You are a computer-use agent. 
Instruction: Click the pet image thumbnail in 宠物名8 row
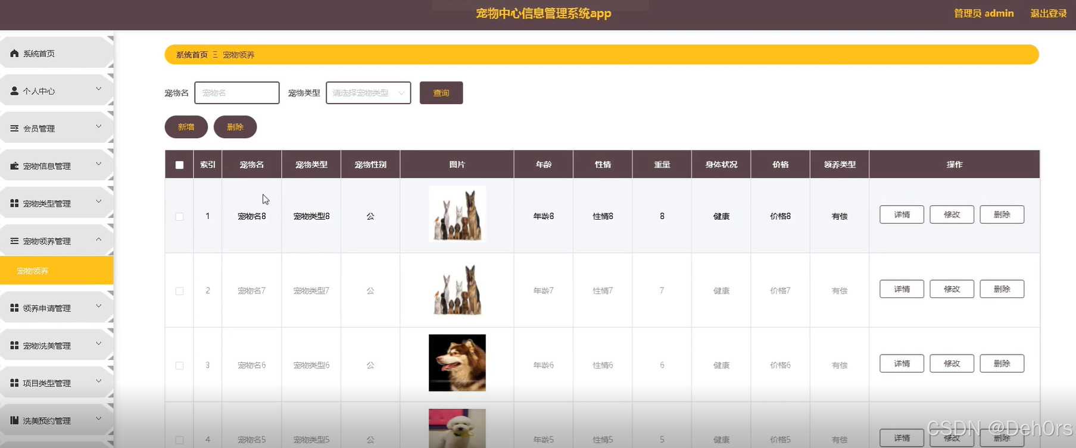tap(457, 214)
